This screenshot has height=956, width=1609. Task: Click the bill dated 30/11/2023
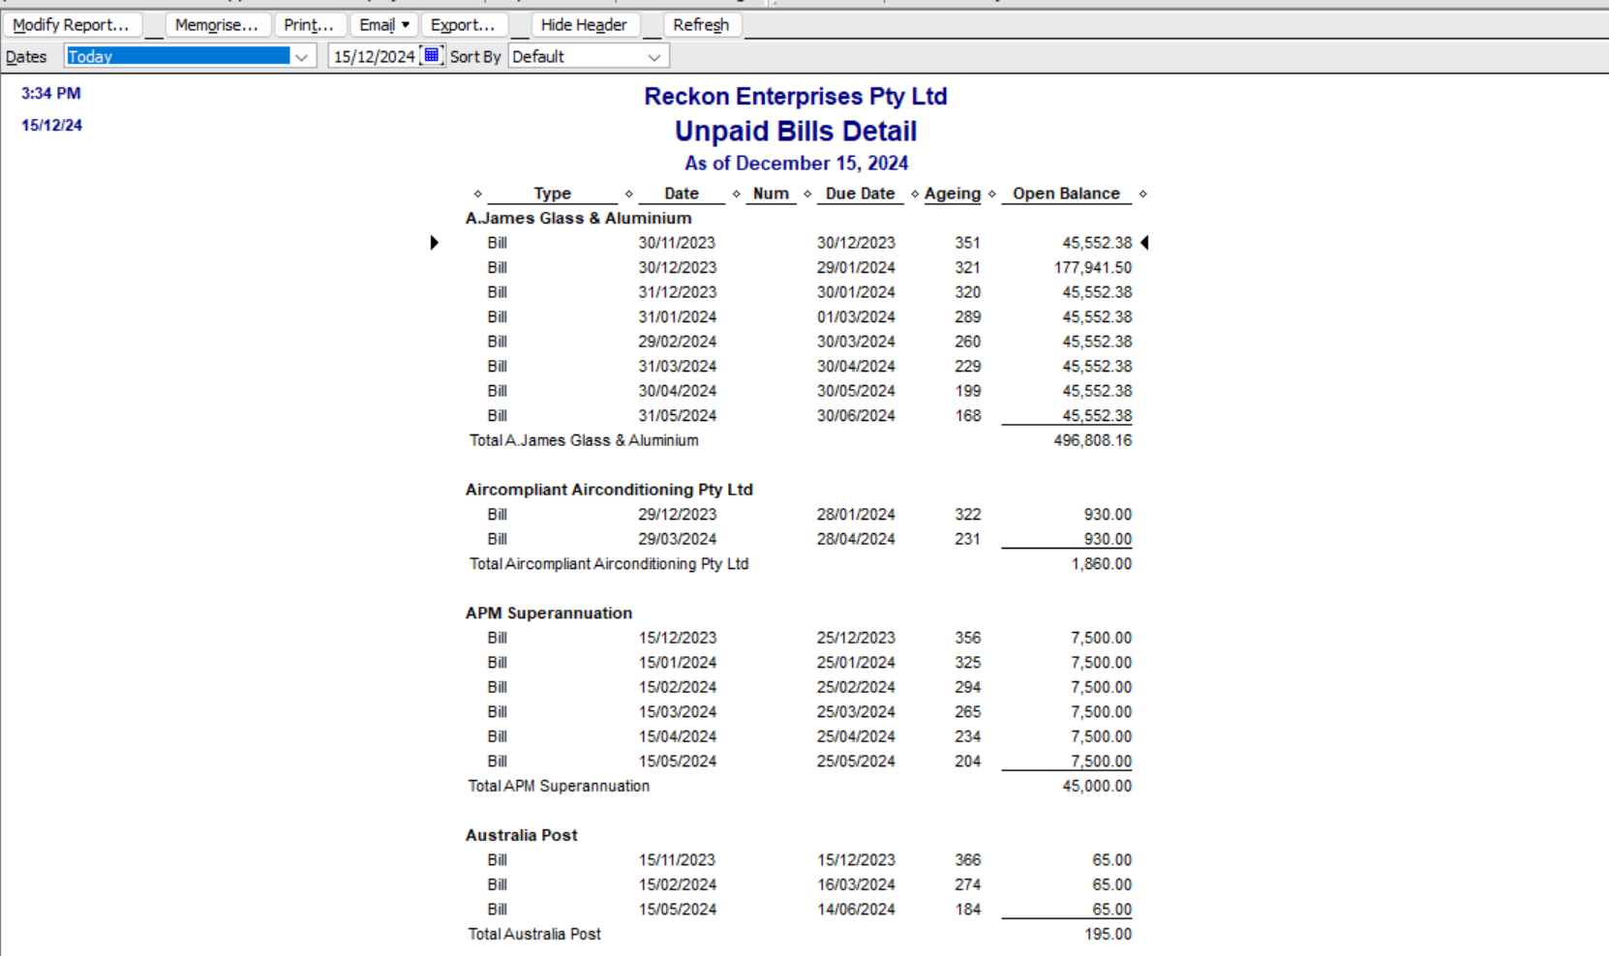pos(677,243)
